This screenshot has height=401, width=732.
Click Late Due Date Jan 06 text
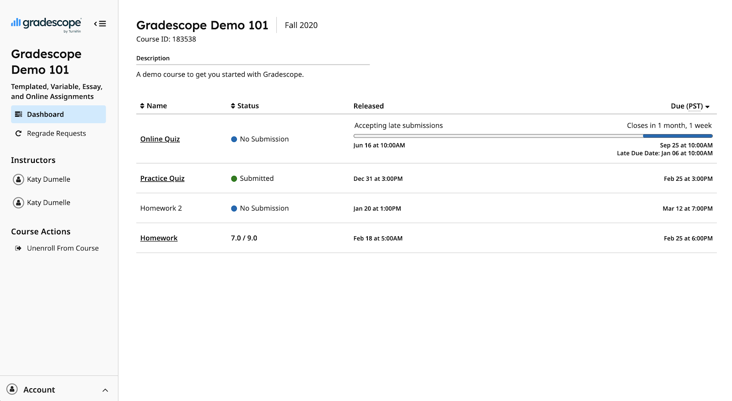pos(665,153)
